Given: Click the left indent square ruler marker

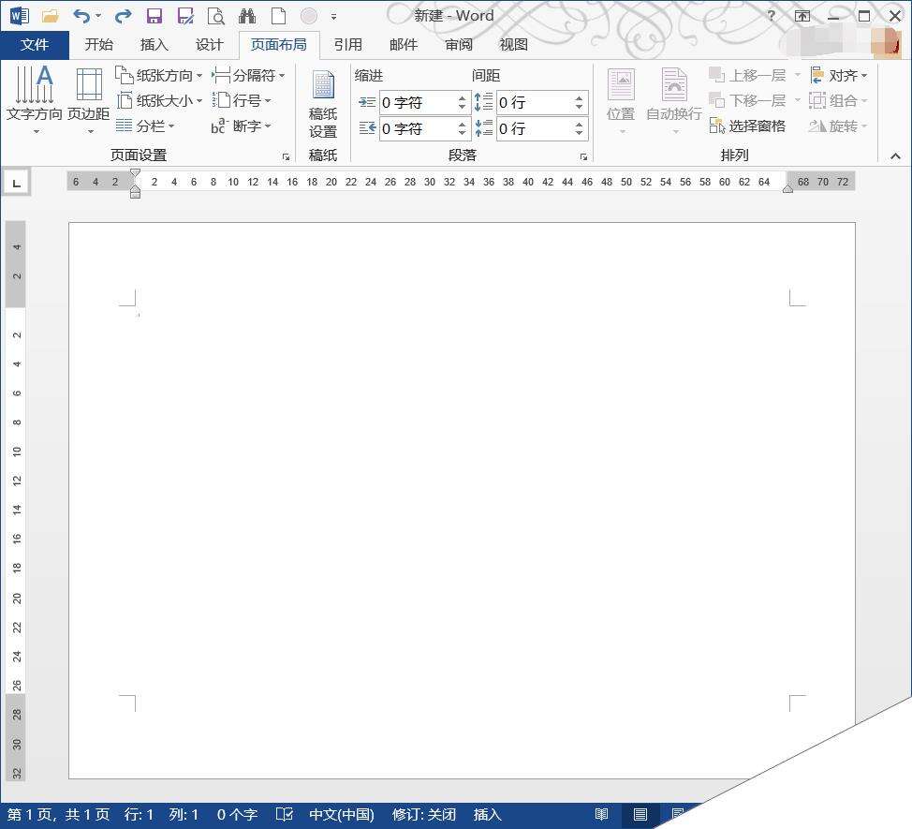Looking at the screenshot, I should pyautogui.click(x=135, y=196).
